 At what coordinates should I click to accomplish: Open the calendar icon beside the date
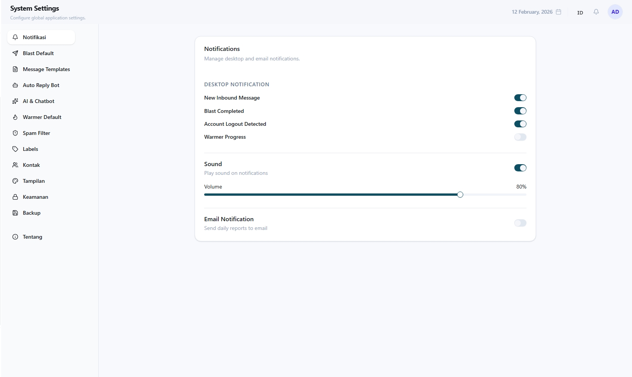pyautogui.click(x=558, y=12)
